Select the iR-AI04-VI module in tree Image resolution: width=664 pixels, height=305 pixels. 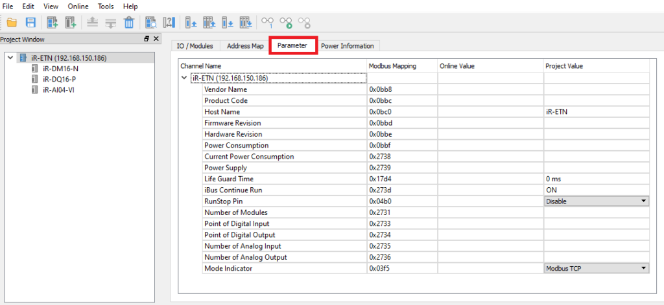point(58,89)
